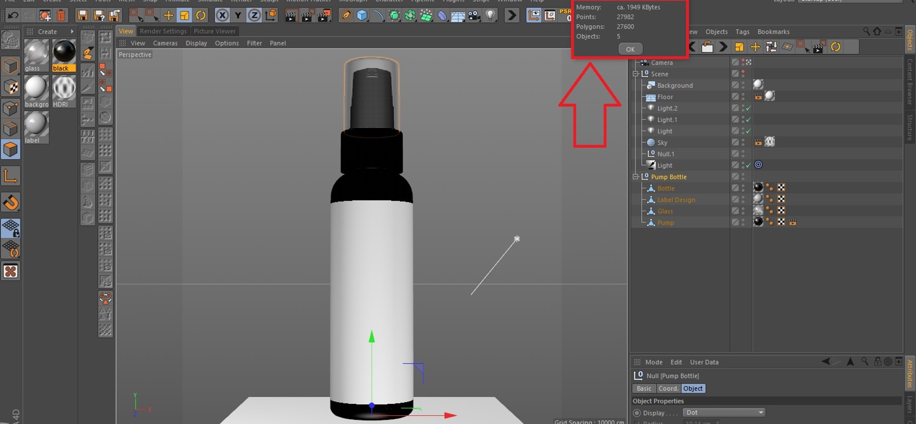Screen dimensions: 916x424
Task: Toggle visibility dots for Floor object
Action: coord(743,97)
